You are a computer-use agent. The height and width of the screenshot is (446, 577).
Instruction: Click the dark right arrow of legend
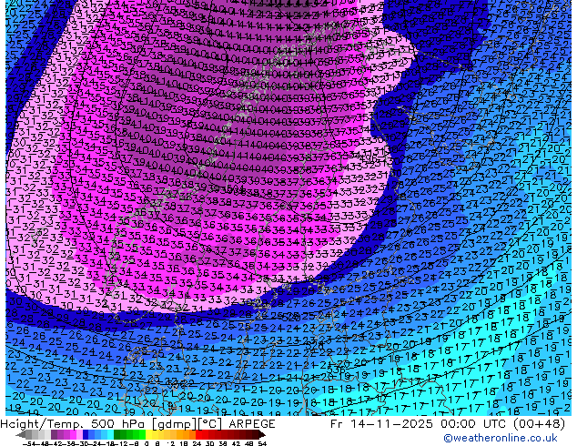pyautogui.click(x=261, y=434)
